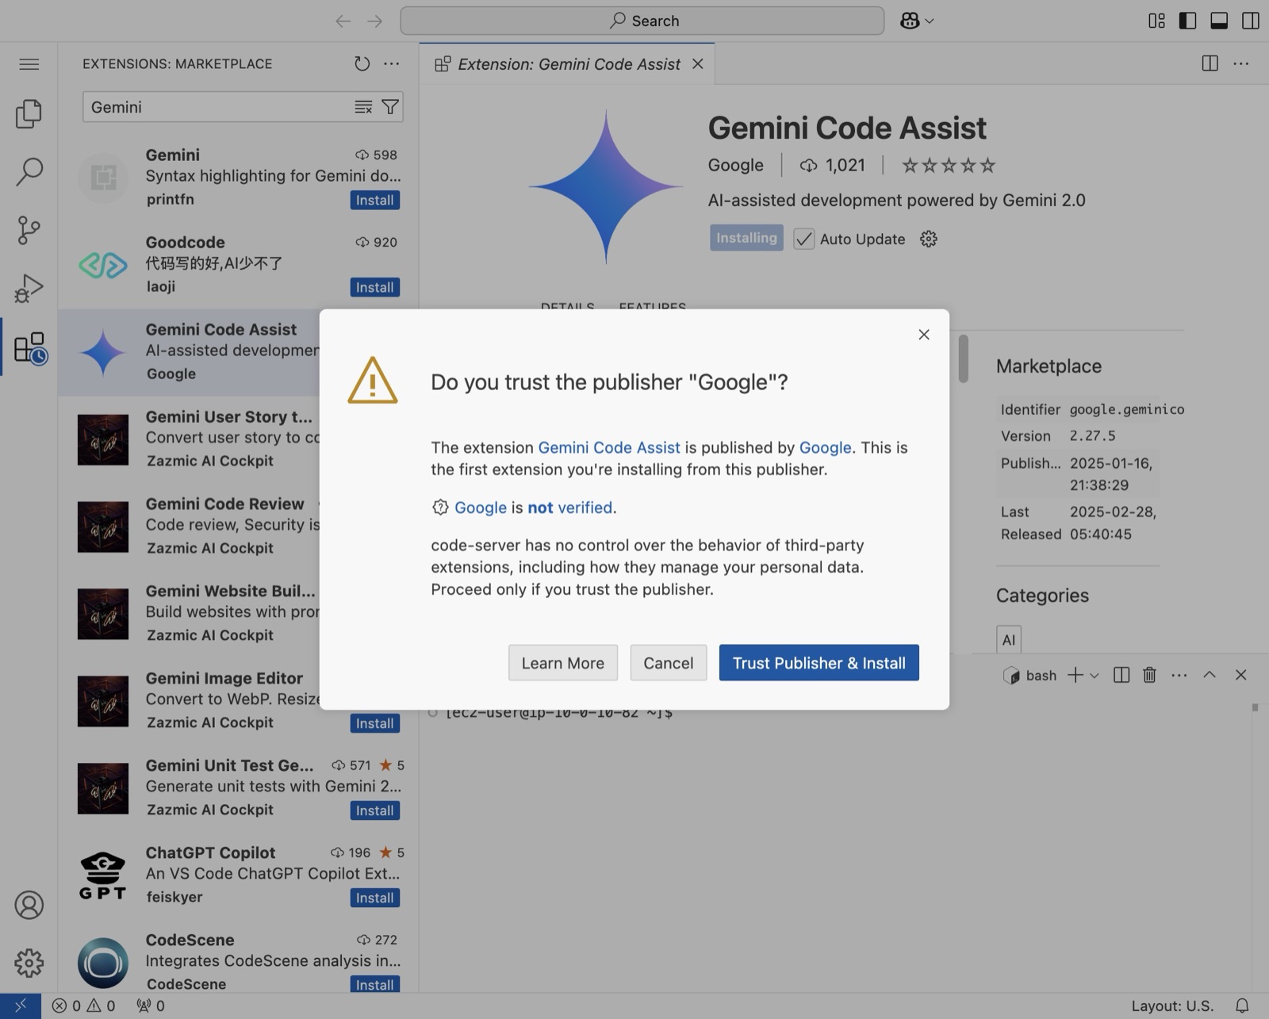Viewport: 1269px width, 1019px height.
Task: Create a new terminal with plus
Action: pos(1075,676)
